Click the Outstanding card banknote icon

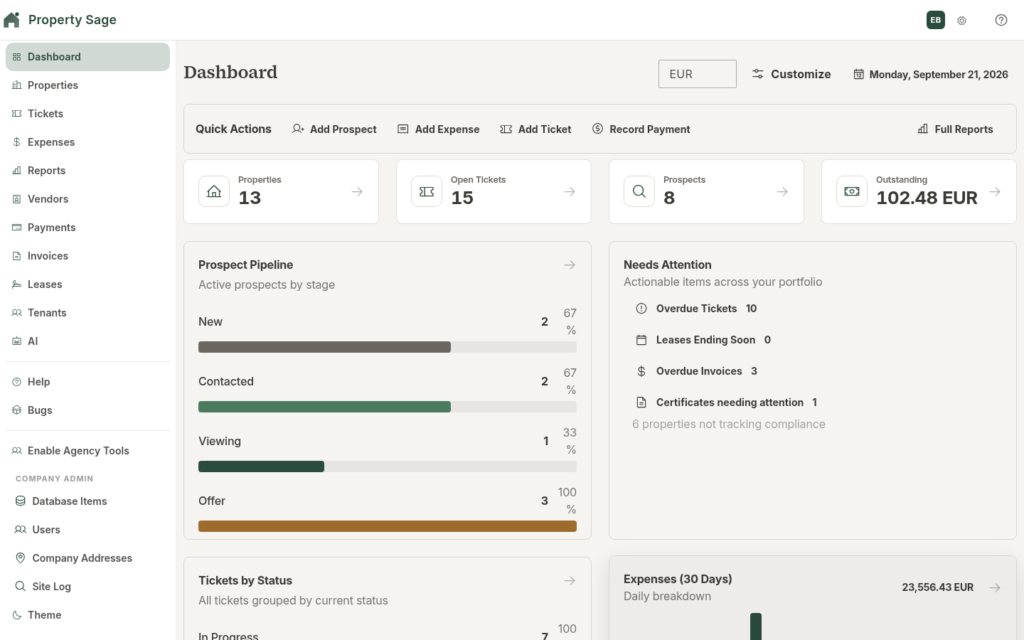pyautogui.click(x=852, y=191)
